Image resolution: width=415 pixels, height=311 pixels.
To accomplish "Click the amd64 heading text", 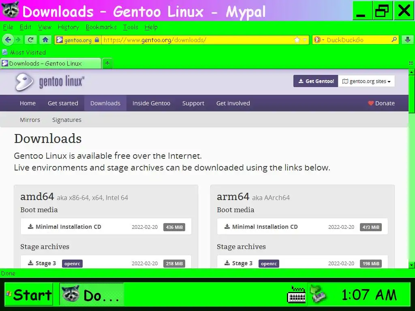I will pyautogui.click(x=37, y=196).
